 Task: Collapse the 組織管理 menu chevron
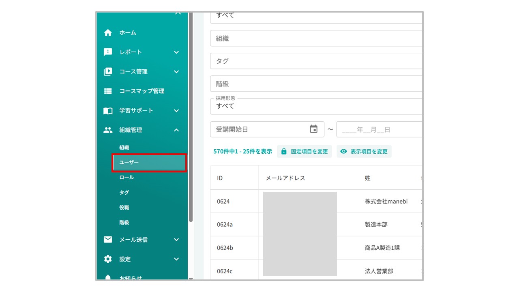coord(176,130)
